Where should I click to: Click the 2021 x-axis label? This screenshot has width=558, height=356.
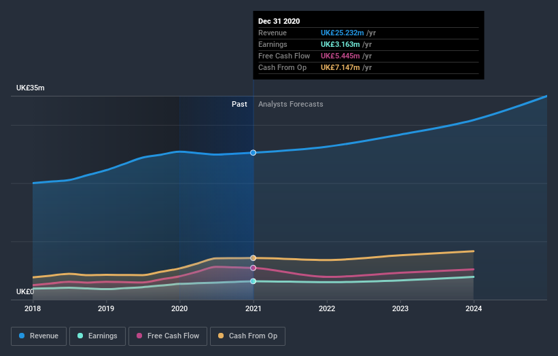253,308
